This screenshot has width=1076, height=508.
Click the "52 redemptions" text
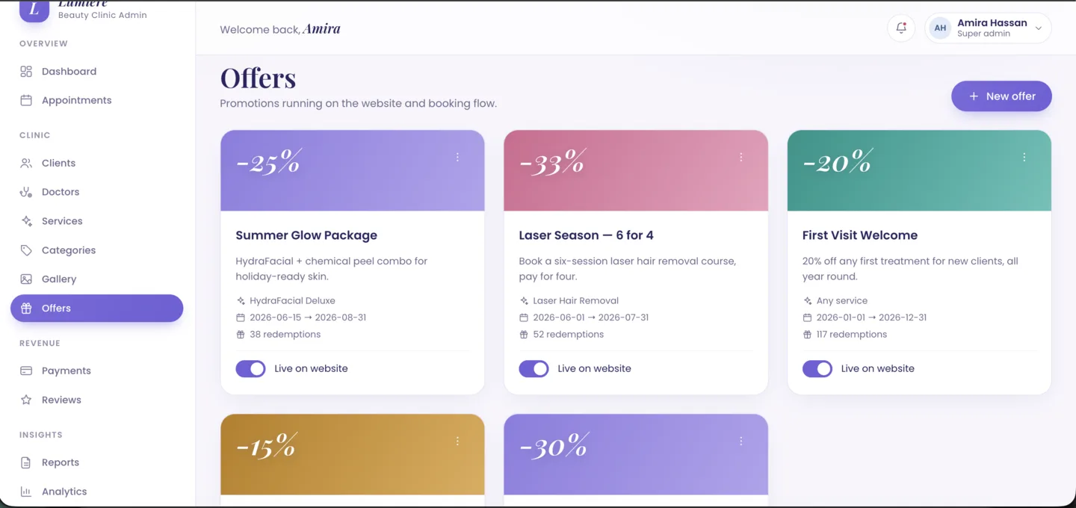pos(569,335)
